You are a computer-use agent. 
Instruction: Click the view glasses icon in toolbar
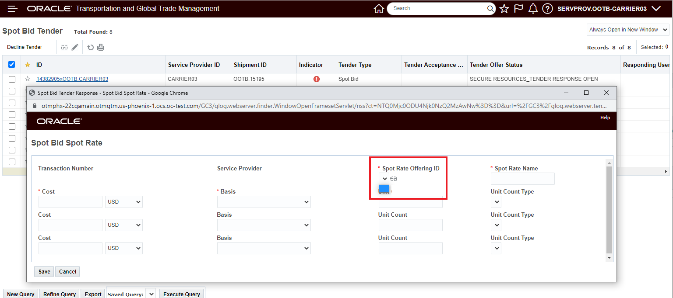pyautogui.click(x=64, y=47)
